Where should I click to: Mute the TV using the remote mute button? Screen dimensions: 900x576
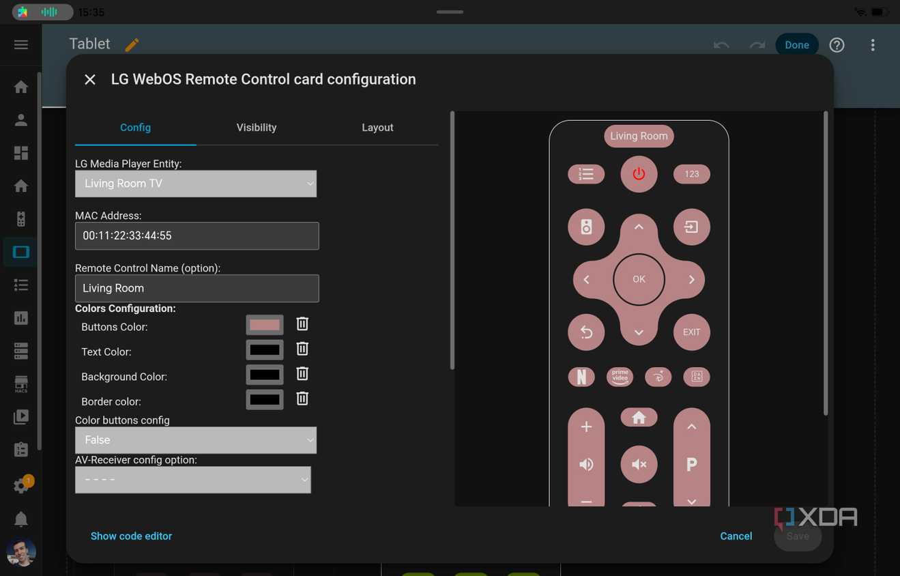click(x=639, y=465)
